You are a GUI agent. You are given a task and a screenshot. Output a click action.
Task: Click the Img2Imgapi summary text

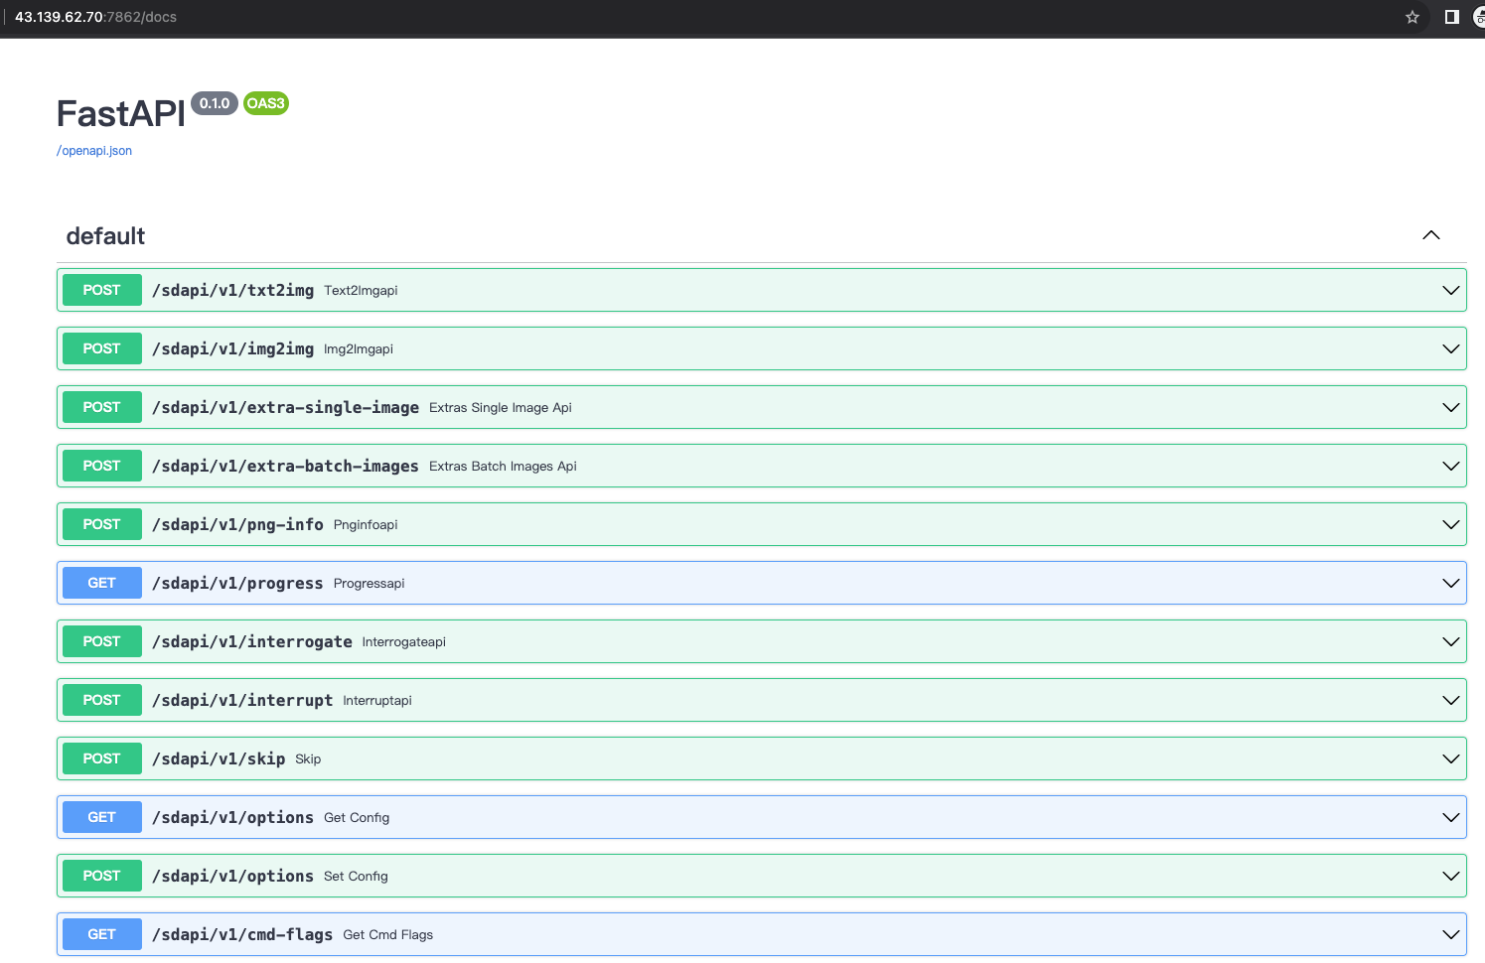click(x=359, y=349)
